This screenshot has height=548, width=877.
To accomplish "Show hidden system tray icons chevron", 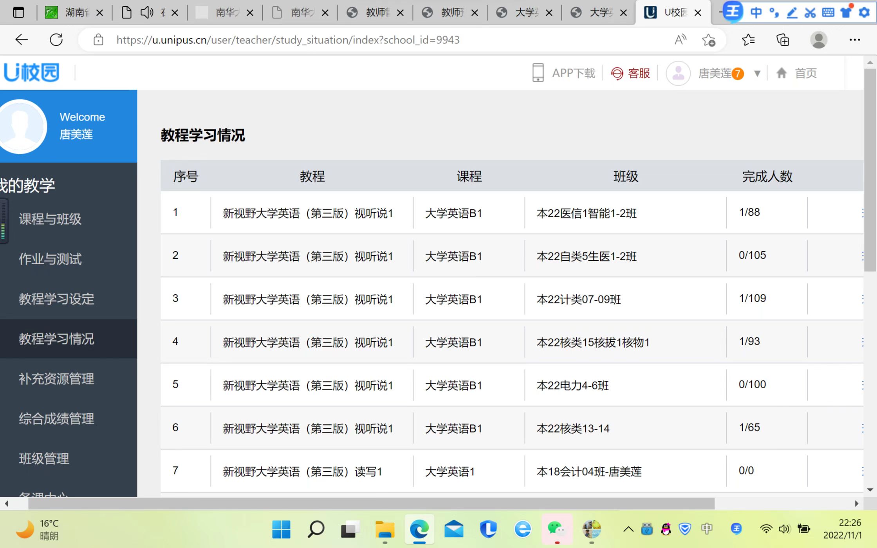I will click(x=628, y=529).
